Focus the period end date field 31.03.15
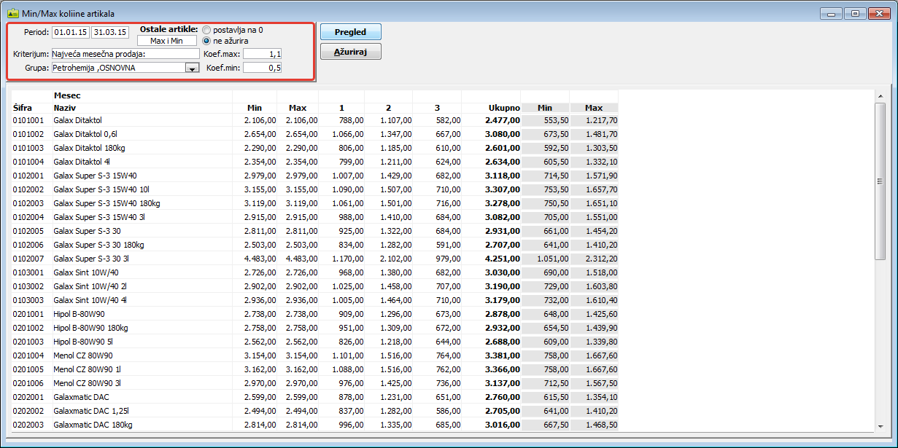 tap(109, 32)
